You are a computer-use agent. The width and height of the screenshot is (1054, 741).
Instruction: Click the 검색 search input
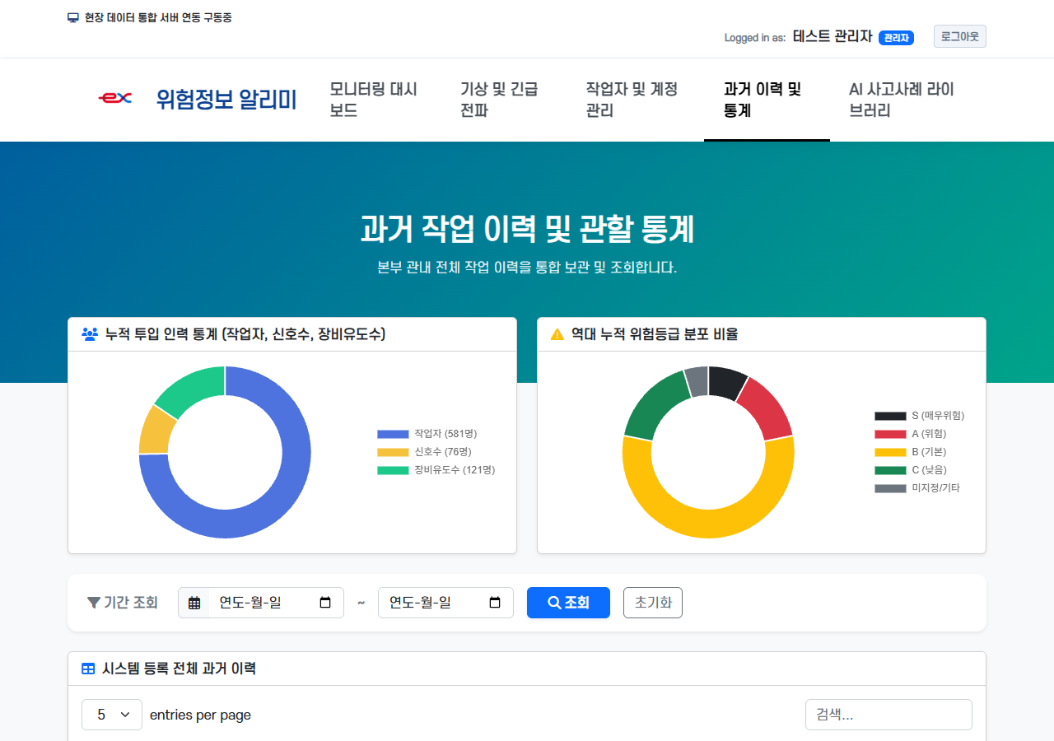pyautogui.click(x=888, y=715)
